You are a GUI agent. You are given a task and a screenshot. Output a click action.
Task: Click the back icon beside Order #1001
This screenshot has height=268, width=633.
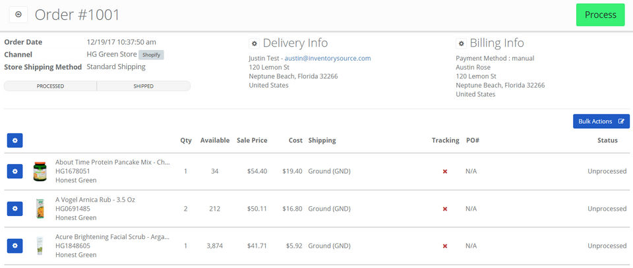[18, 14]
